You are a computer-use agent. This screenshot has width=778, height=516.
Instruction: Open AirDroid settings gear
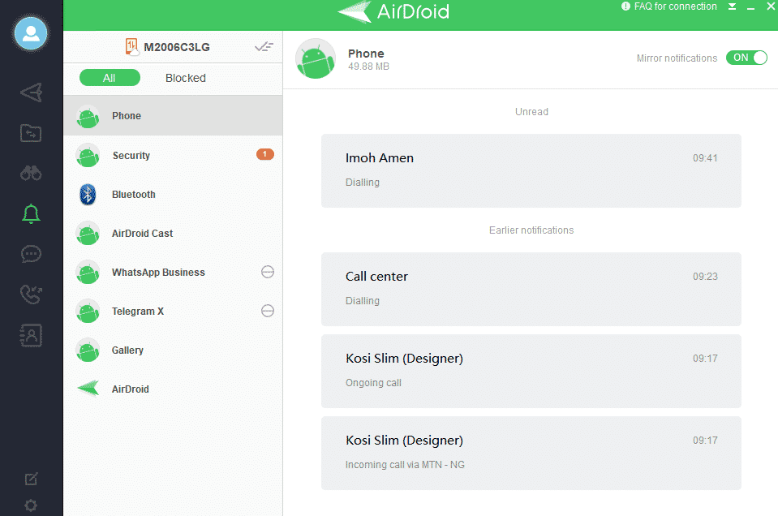30,505
